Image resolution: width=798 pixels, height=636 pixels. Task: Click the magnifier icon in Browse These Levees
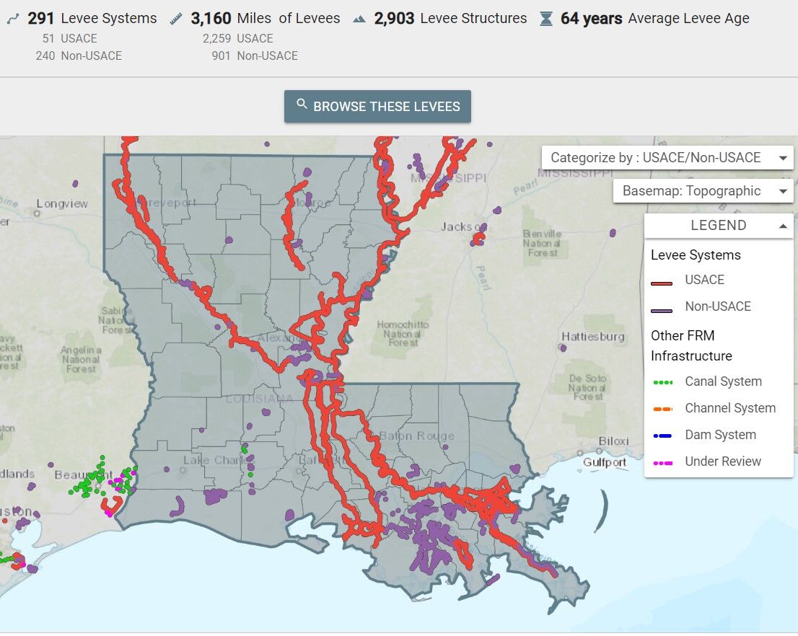tap(302, 105)
